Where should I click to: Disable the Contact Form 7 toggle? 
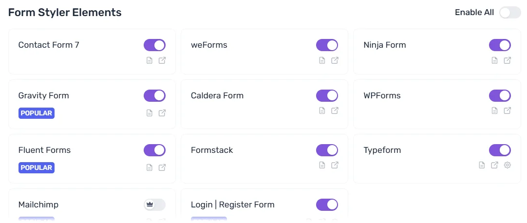click(154, 45)
